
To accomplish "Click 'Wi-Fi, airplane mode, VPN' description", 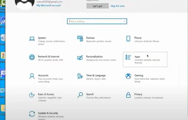I will [51, 60].
